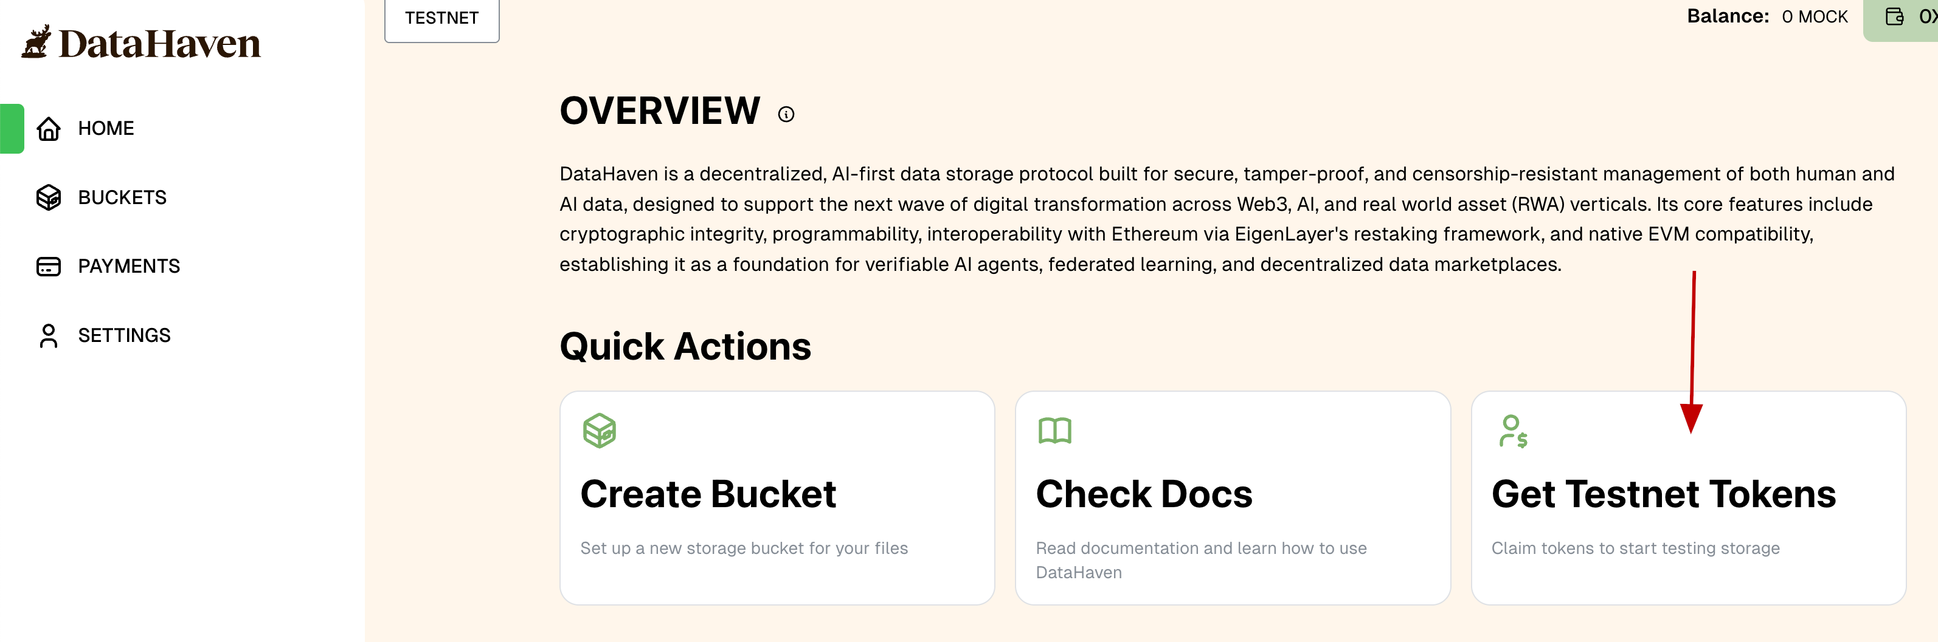Screen dimensions: 1938x642
Task: Click the info icon beside Overview
Action: [786, 114]
